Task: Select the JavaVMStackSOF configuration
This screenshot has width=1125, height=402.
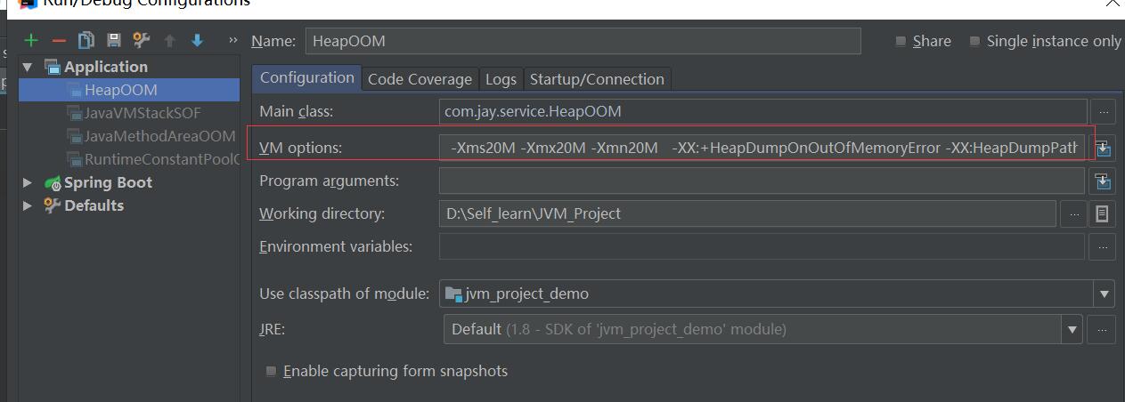Action: click(x=129, y=113)
